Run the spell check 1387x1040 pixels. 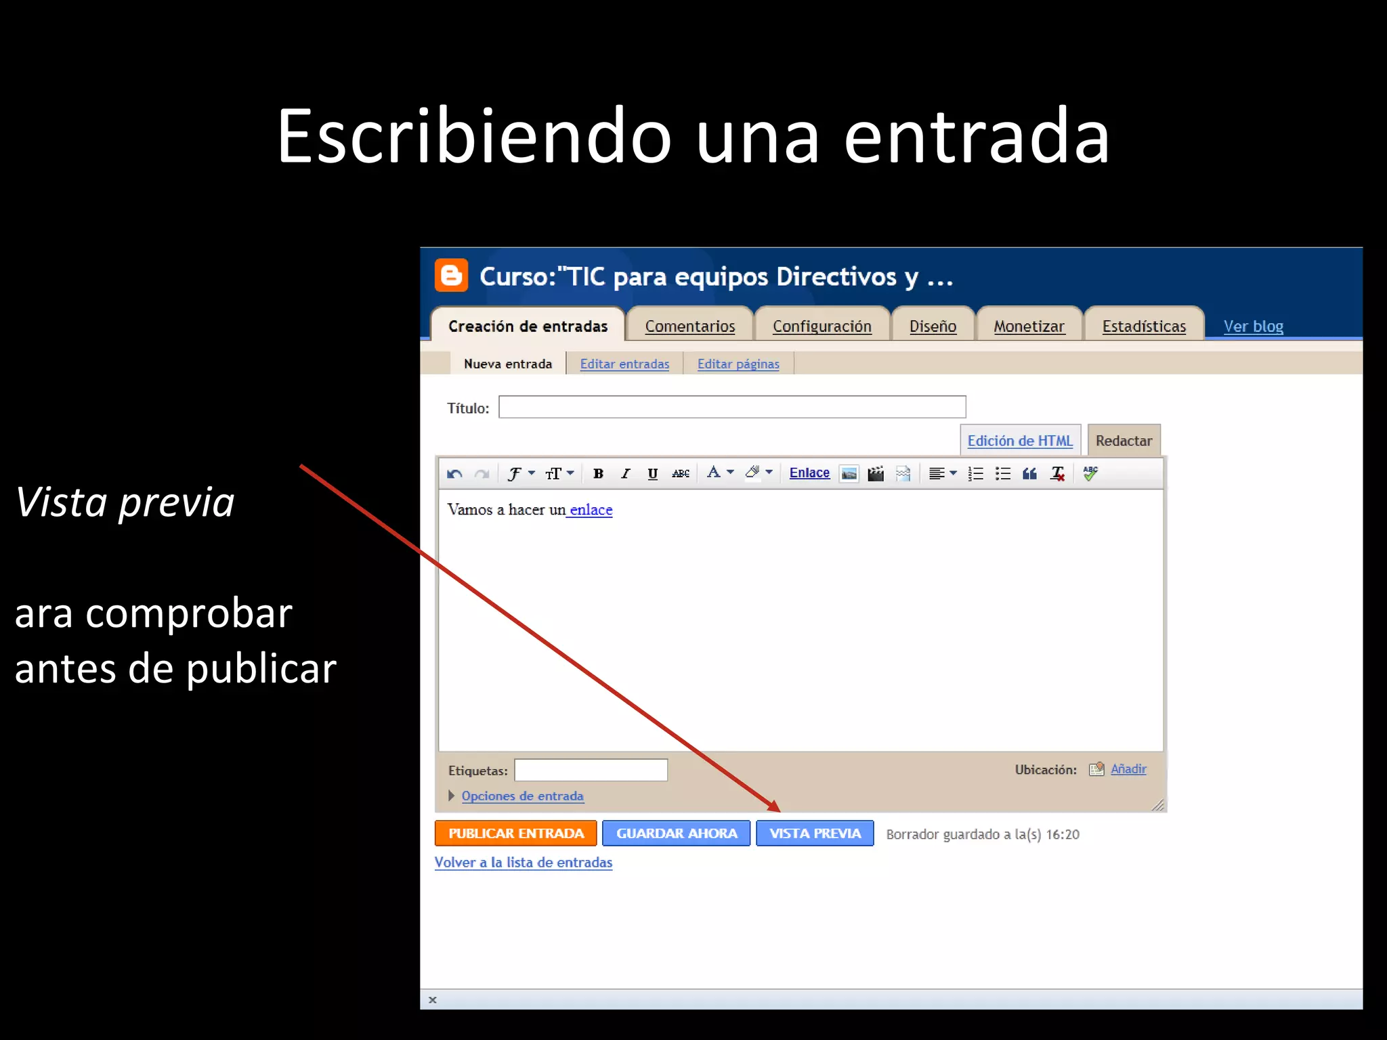1090,473
